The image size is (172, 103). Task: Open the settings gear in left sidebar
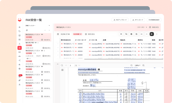pyautogui.click(x=19, y=68)
